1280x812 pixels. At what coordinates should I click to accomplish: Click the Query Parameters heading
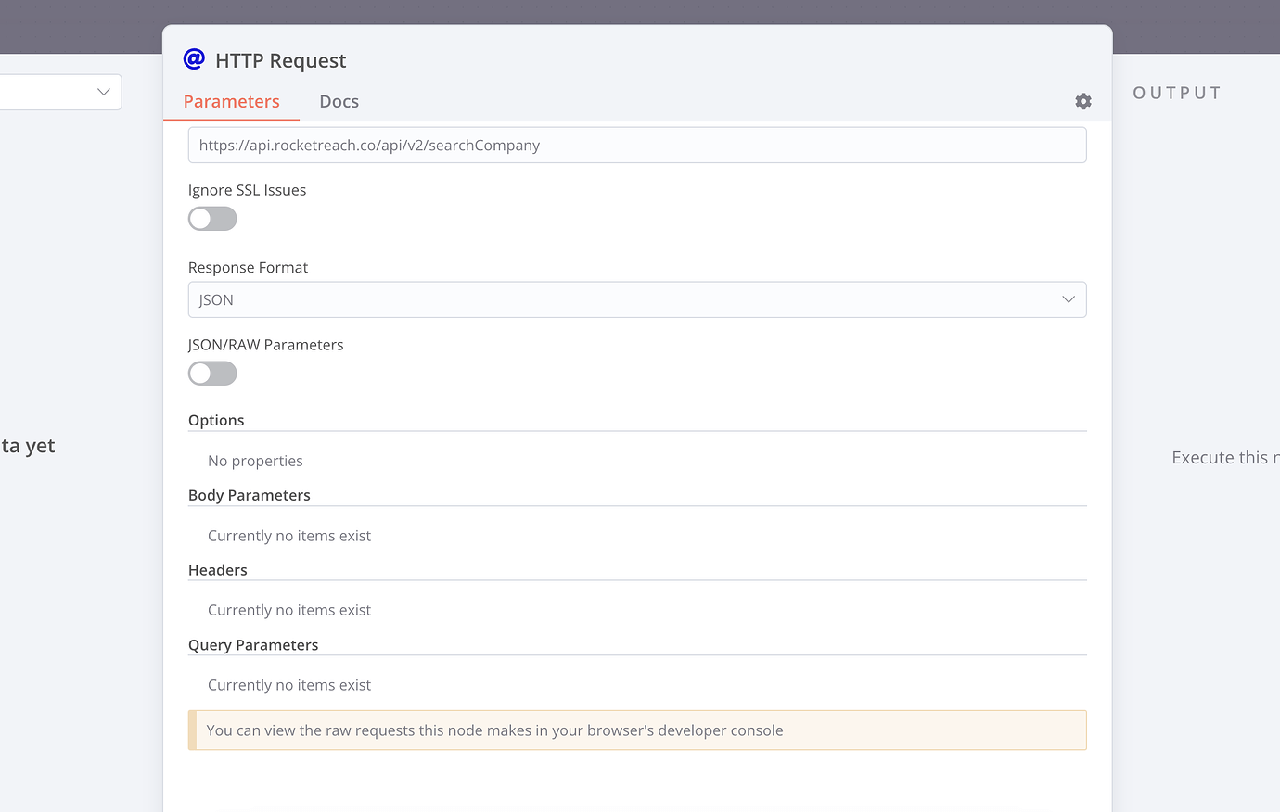click(253, 644)
